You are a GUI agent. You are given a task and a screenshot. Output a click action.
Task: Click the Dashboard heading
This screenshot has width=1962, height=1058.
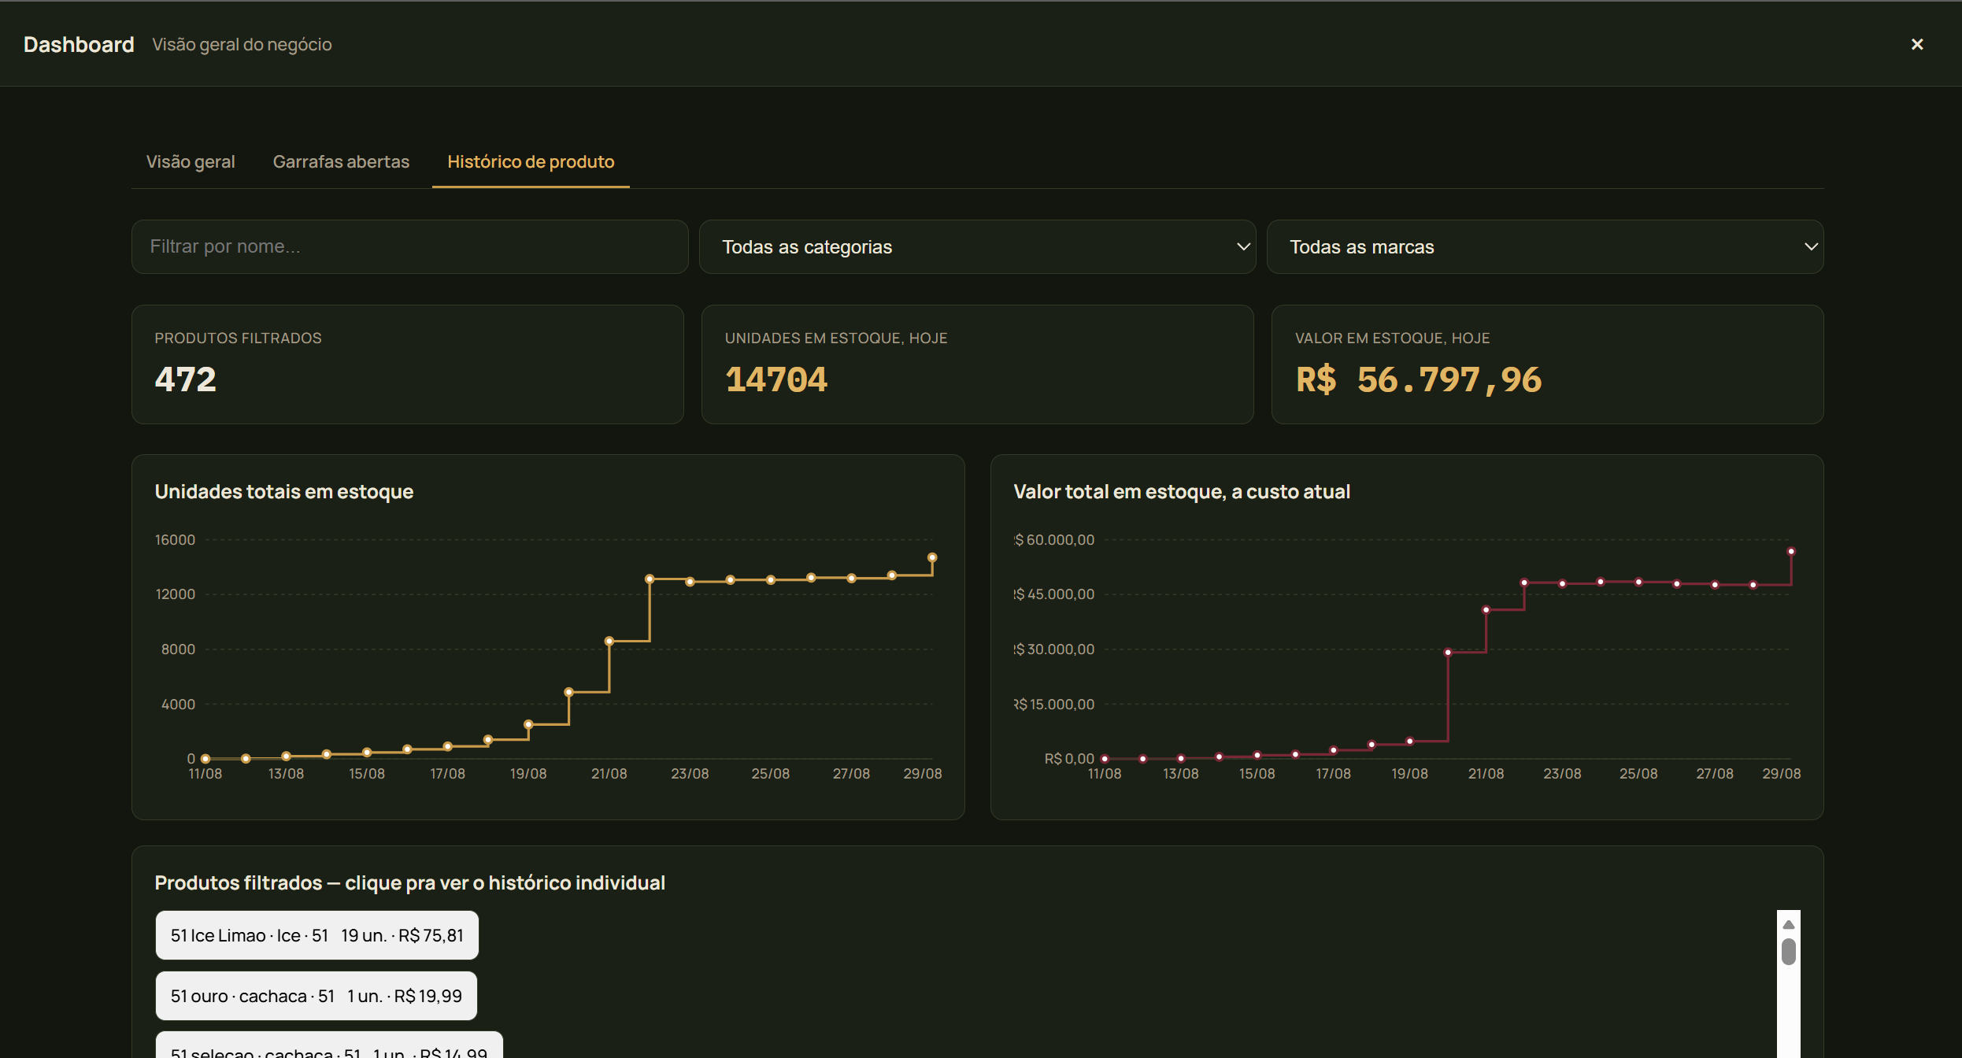pos(79,44)
